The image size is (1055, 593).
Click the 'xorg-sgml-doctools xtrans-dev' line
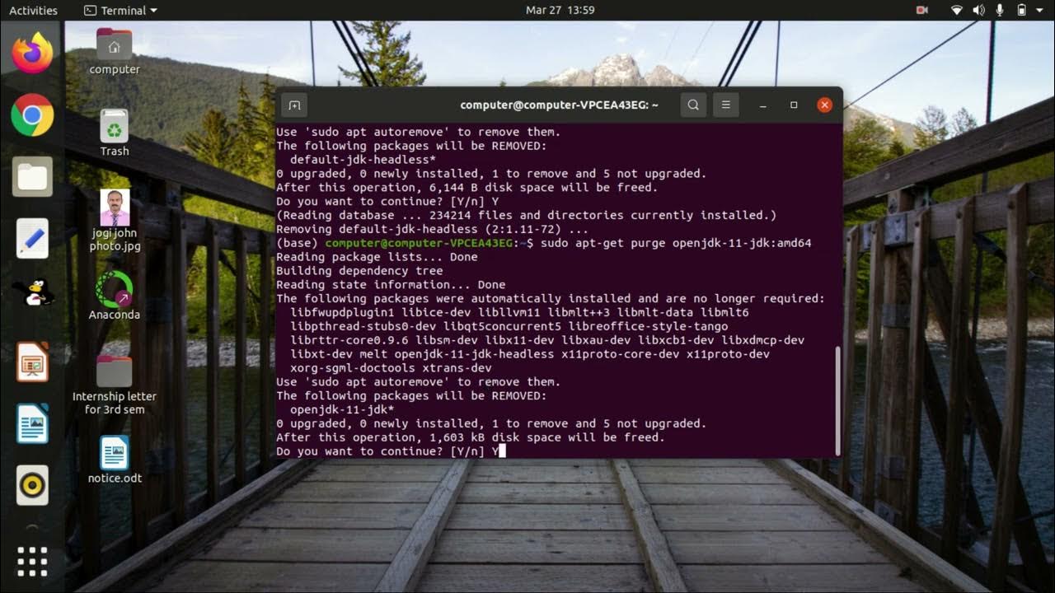(391, 368)
